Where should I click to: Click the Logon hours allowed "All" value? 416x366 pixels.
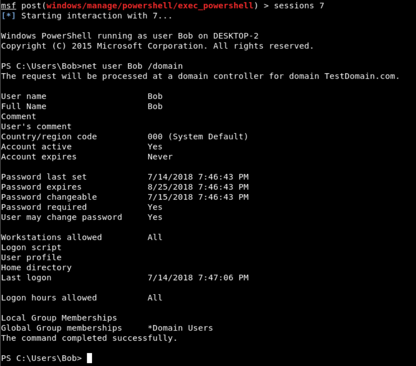pyautogui.click(x=155, y=298)
